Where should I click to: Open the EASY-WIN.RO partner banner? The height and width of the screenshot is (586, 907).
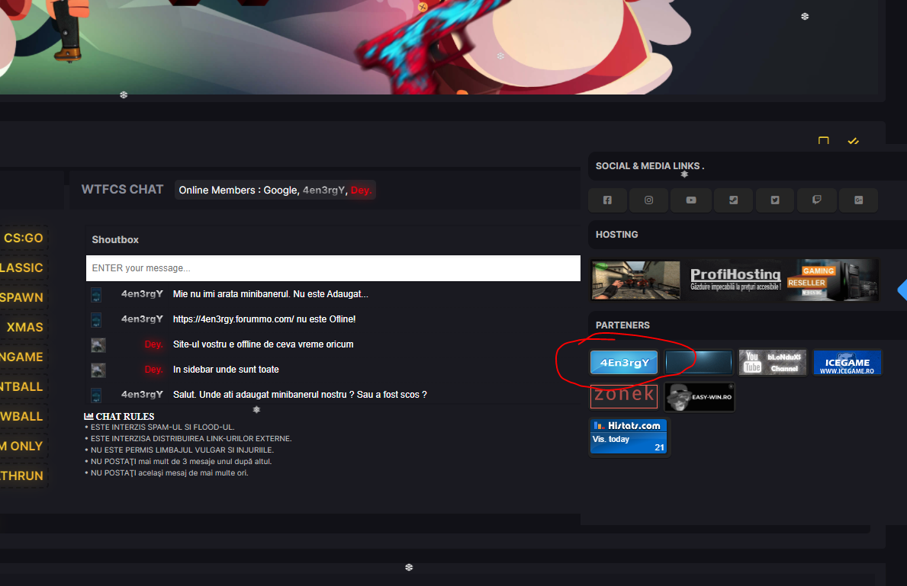[699, 397]
